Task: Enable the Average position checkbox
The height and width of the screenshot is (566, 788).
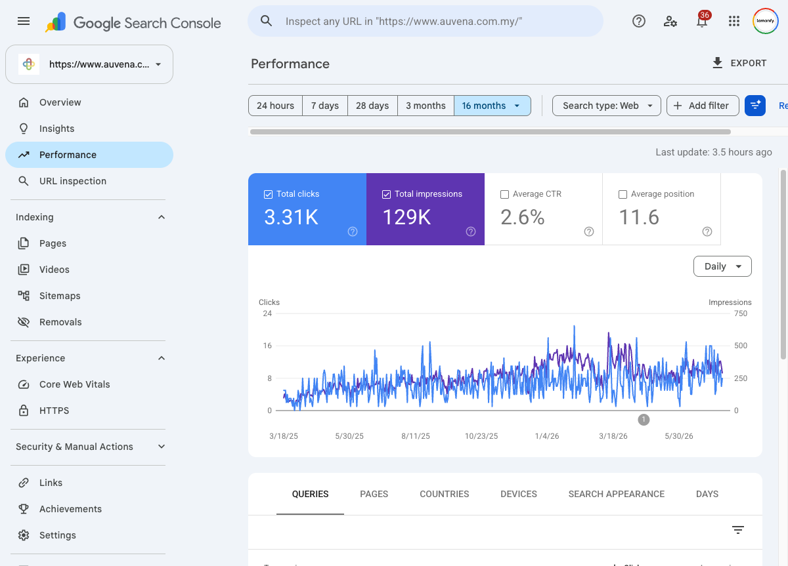Action: click(623, 194)
